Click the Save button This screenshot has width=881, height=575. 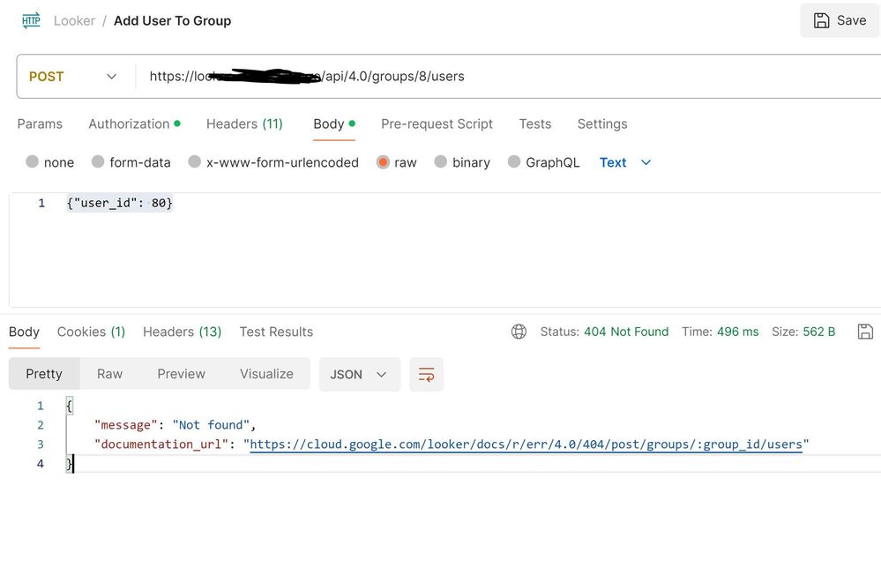840,20
